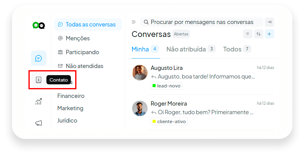
Task: Open the Contacts icon in sidebar
Action: (38, 80)
